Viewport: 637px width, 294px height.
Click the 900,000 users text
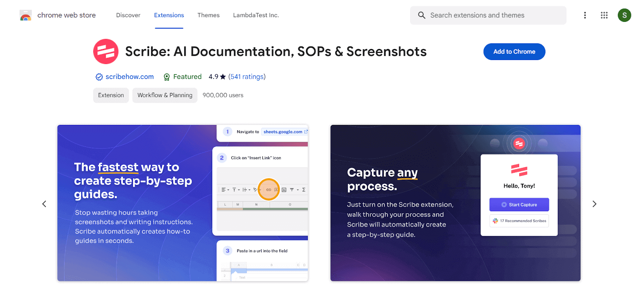click(x=223, y=95)
